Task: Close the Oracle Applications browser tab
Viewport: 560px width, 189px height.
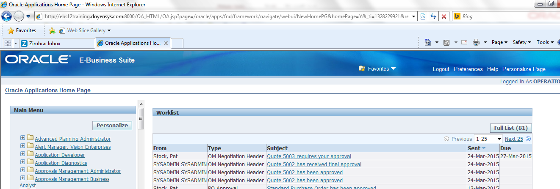Action: [166, 43]
